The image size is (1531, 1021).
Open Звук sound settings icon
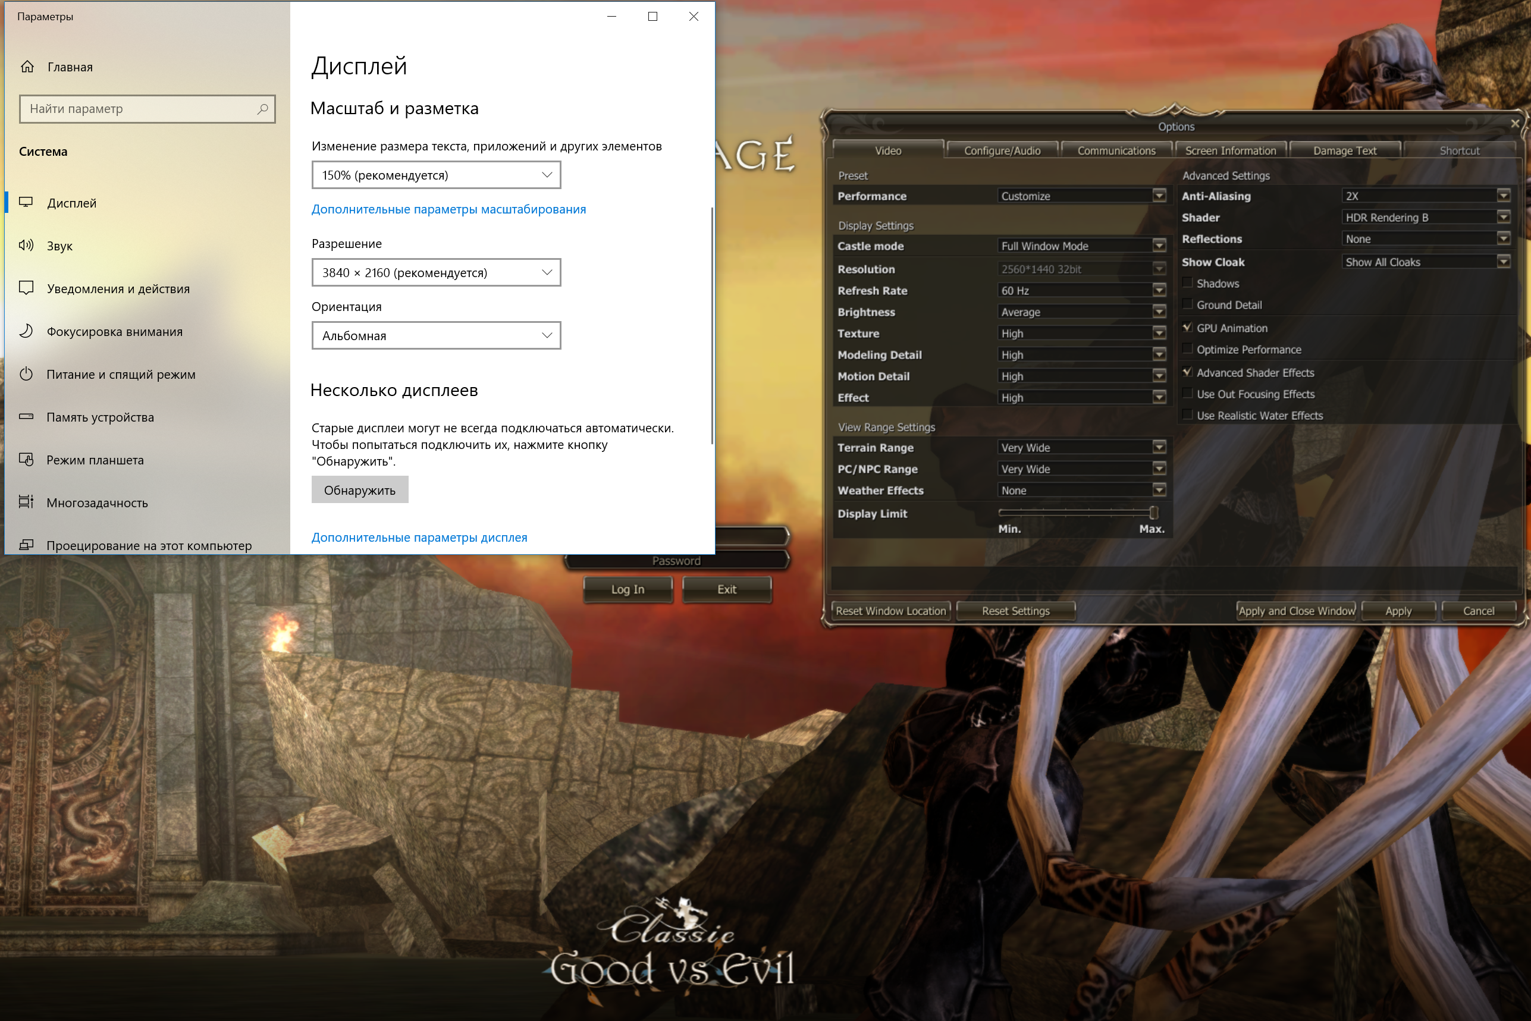[26, 246]
